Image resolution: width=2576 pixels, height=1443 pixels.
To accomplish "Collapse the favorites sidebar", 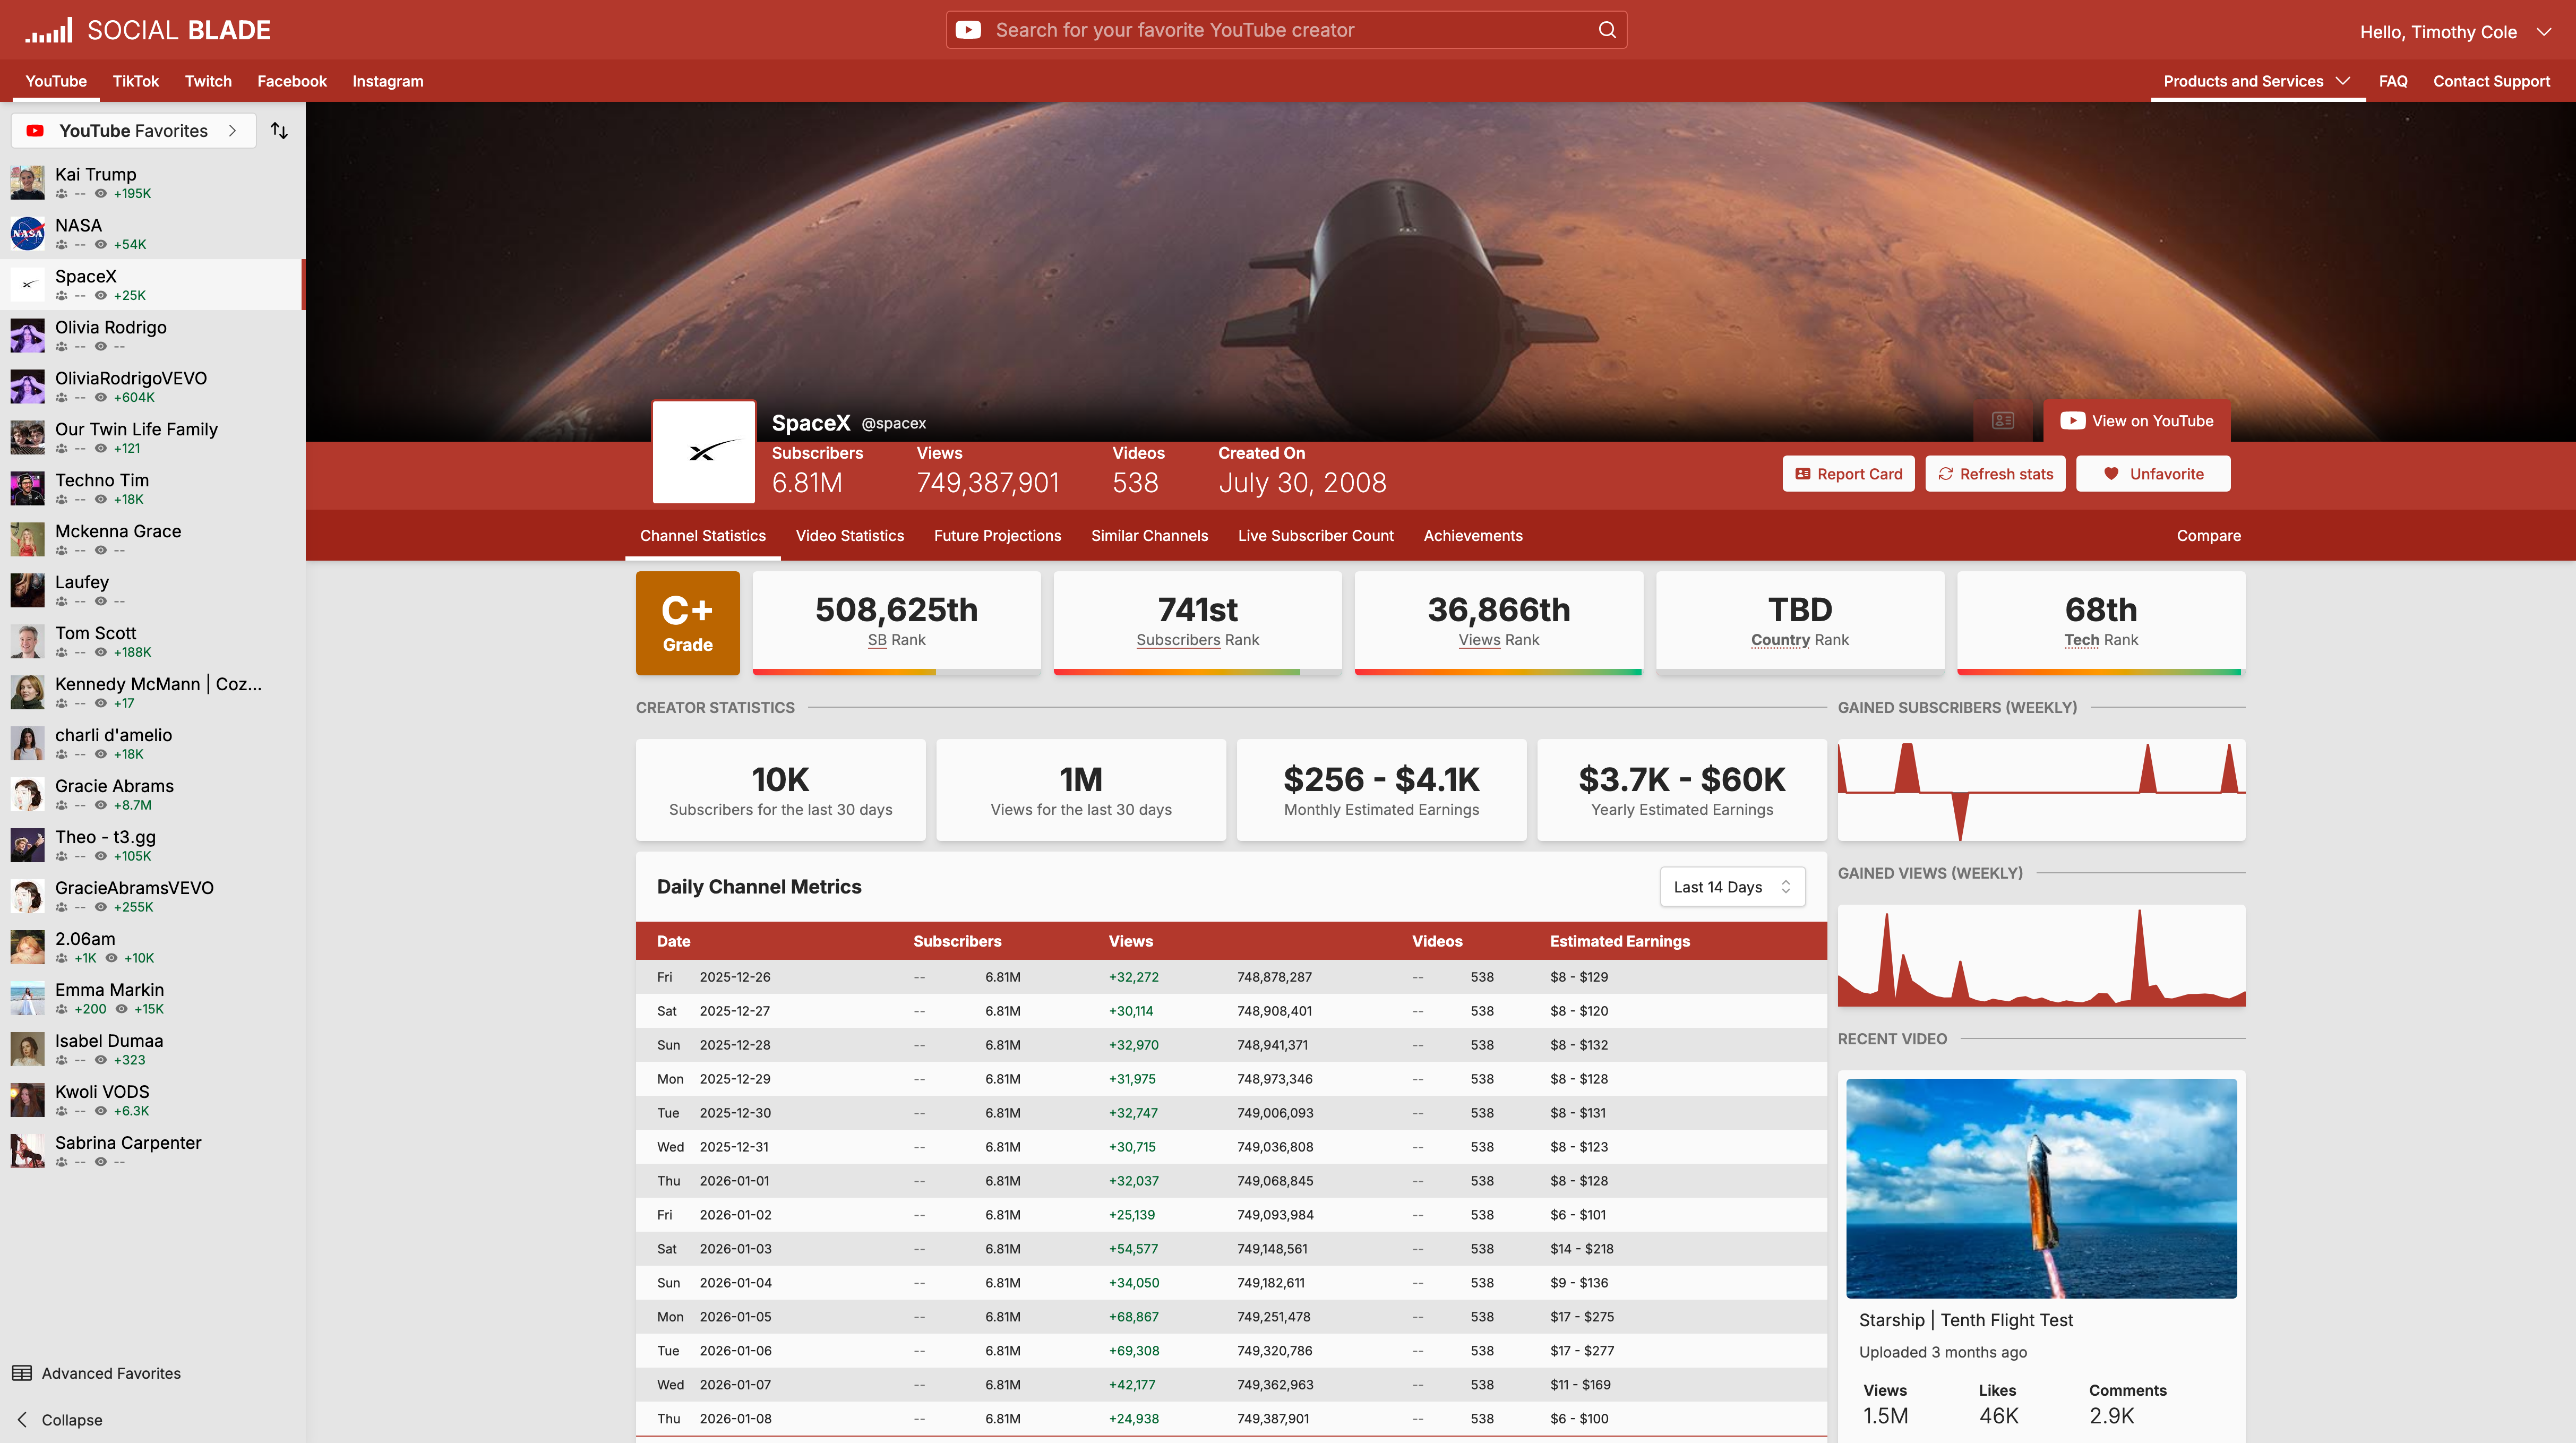I will pos(60,1420).
